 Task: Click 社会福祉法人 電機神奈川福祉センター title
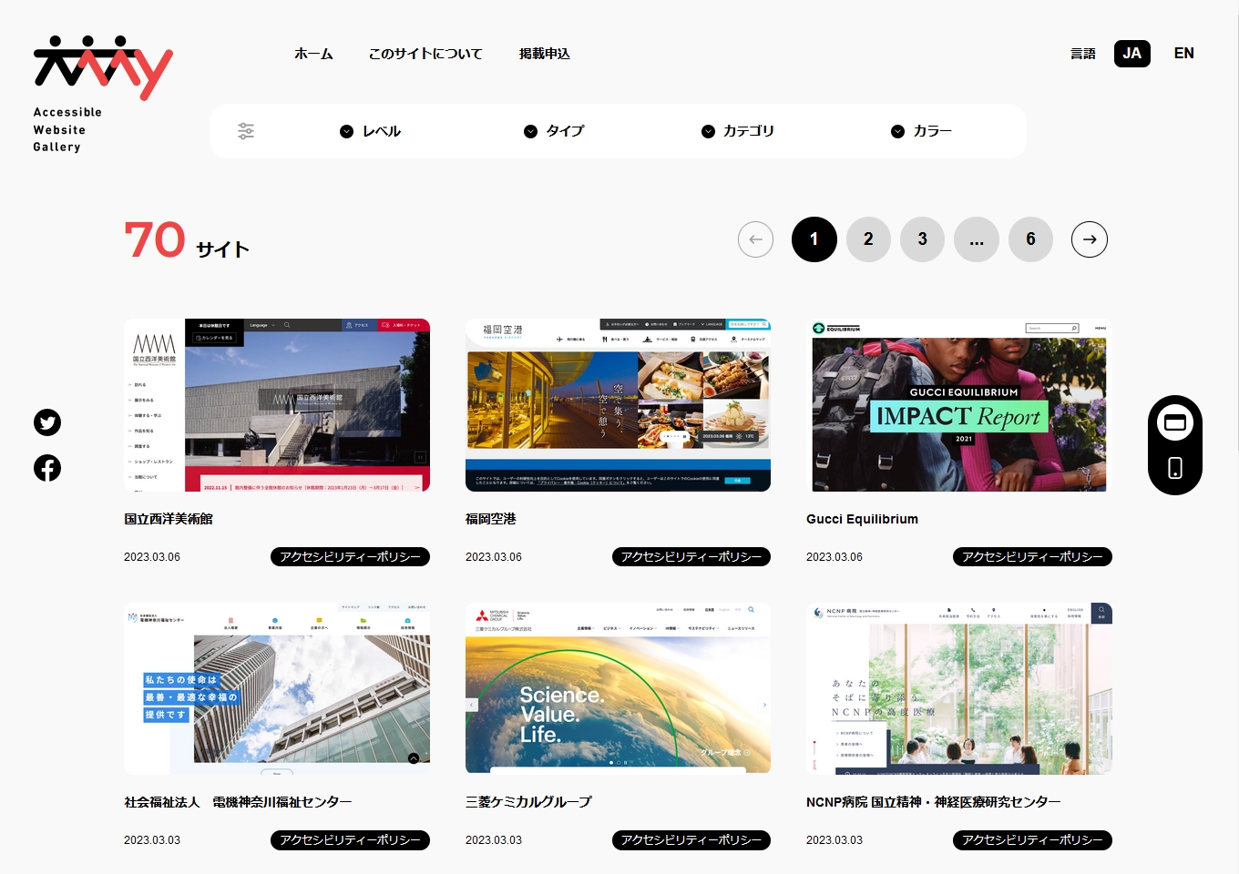coord(238,802)
